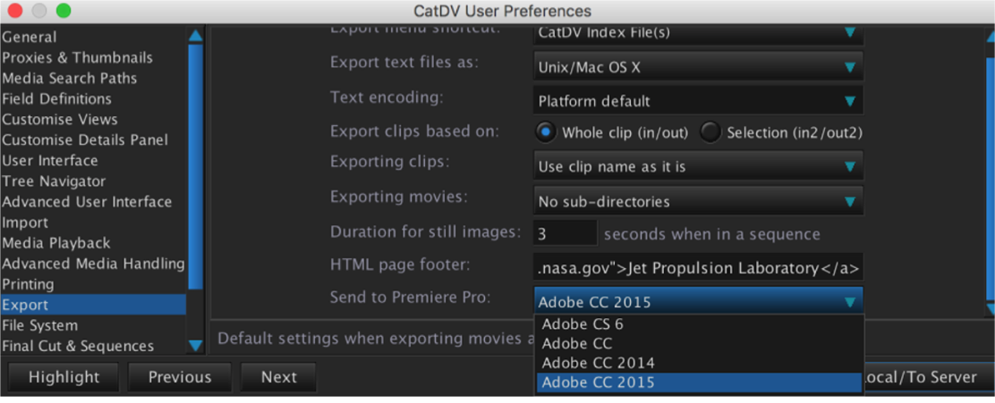This screenshot has width=995, height=403.
Task: Pick Adobe CC from dropdown list
Action: coord(577,343)
